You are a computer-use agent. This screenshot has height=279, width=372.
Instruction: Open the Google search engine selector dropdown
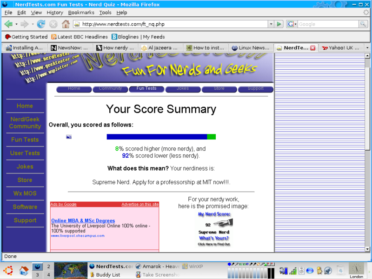pos(292,24)
